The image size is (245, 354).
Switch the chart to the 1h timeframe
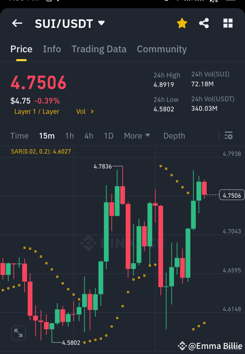(x=69, y=136)
